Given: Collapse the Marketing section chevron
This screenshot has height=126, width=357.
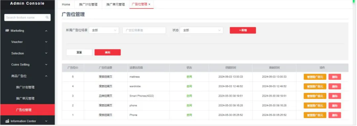Looking at the screenshot, I should [46, 31].
